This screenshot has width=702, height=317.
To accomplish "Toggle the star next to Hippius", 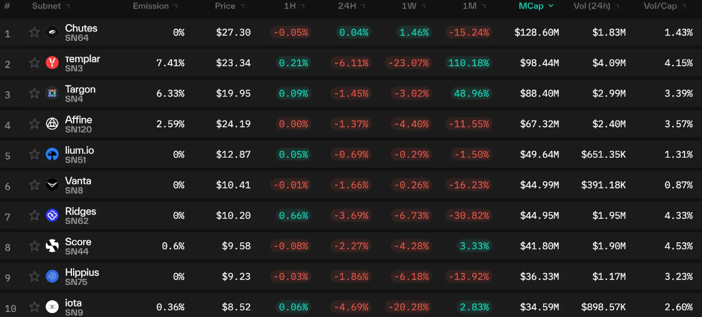I will 34,277.
